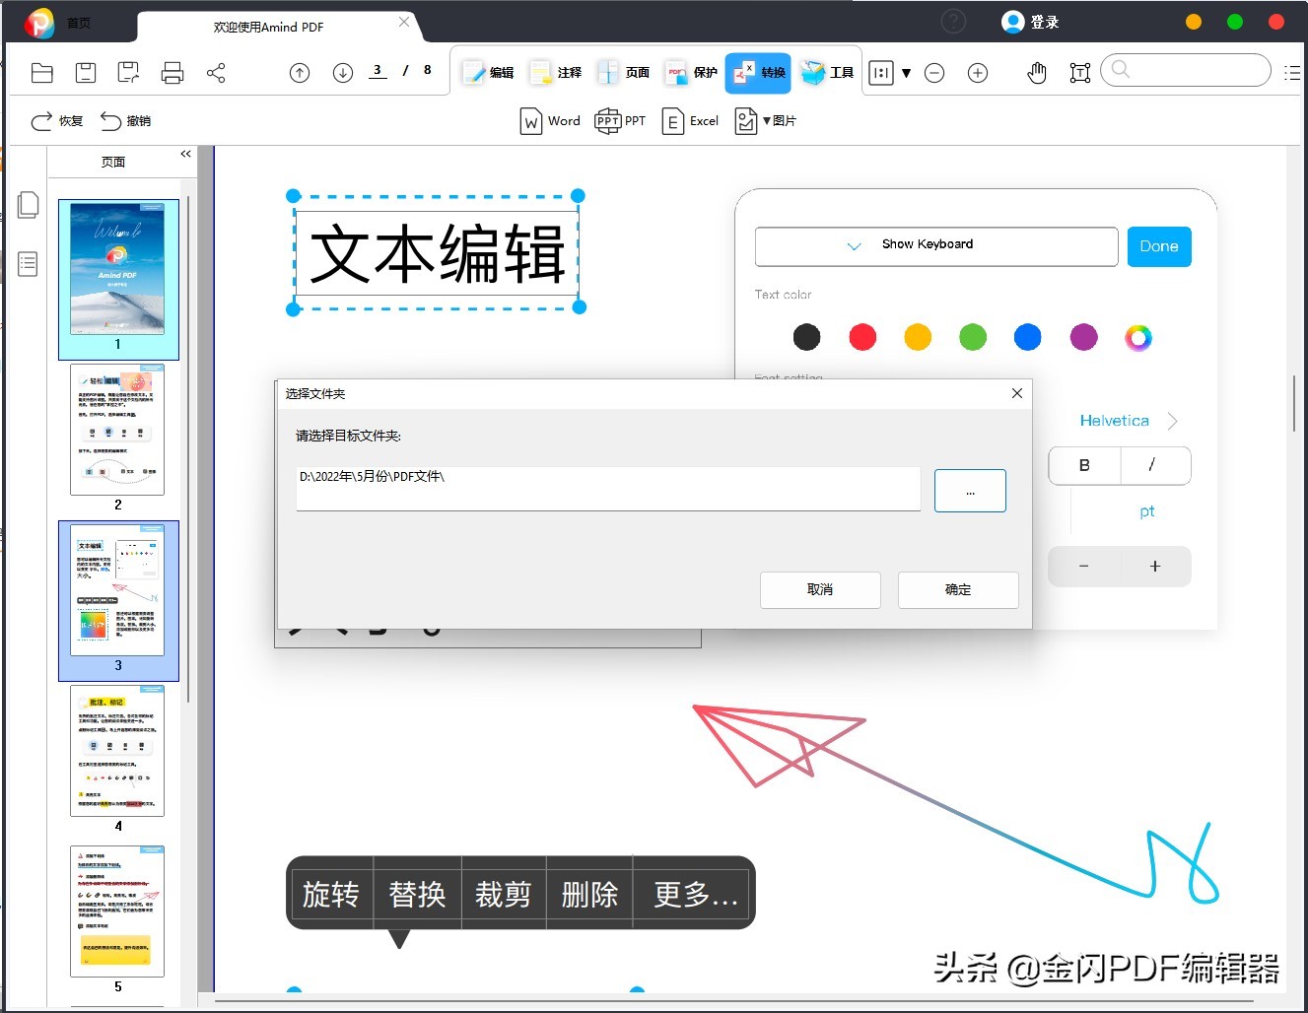
Task: Open the page thumbnails sidebar icon
Action: coord(29,205)
